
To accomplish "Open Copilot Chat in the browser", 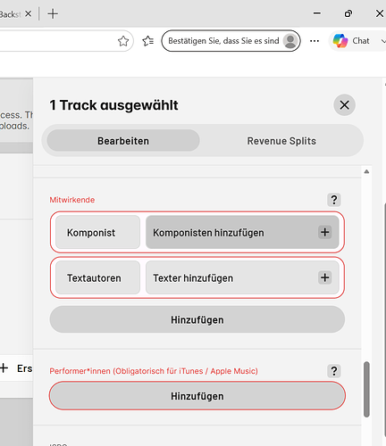I will (351, 41).
